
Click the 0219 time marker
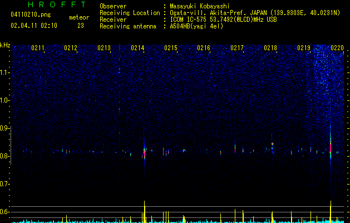(x=304, y=48)
